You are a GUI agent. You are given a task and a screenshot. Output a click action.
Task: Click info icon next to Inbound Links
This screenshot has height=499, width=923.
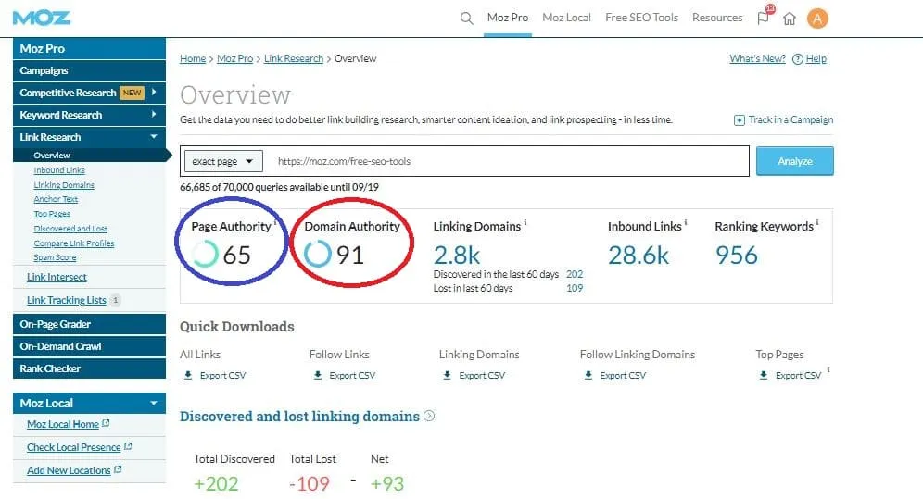click(686, 223)
